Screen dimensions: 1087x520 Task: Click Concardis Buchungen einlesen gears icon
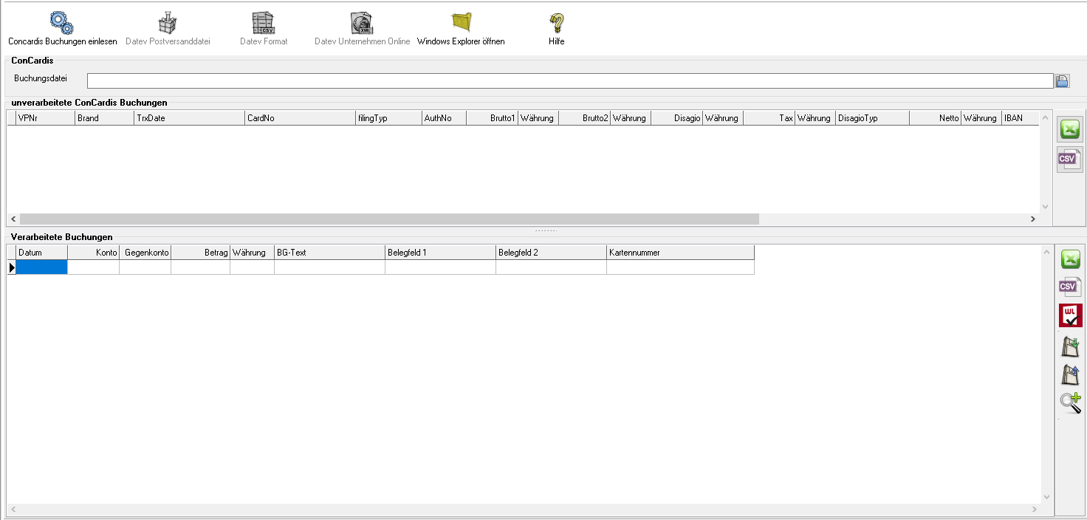[x=62, y=24]
